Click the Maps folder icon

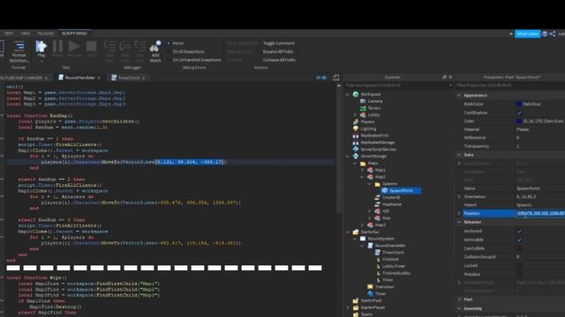pyautogui.click(x=363, y=163)
